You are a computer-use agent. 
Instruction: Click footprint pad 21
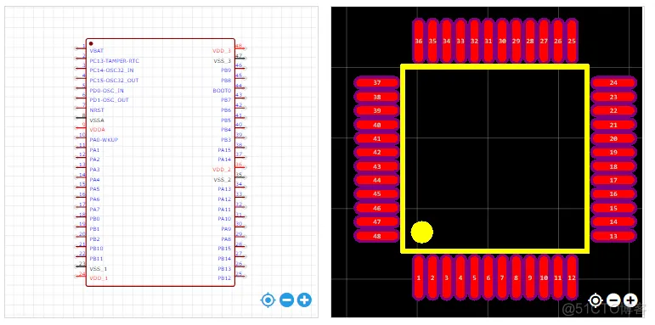click(x=613, y=125)
